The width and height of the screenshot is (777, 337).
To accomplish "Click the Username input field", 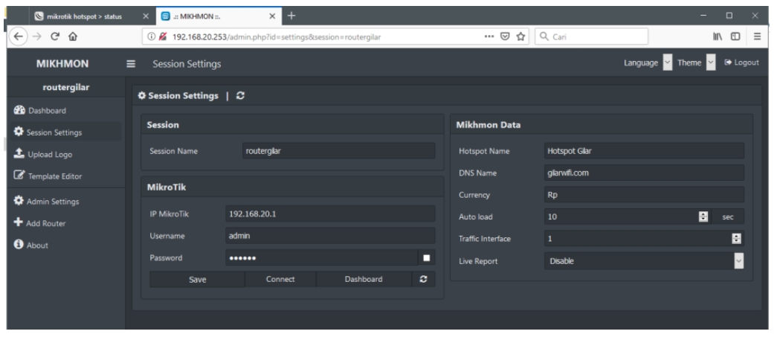I will (331, 236).
